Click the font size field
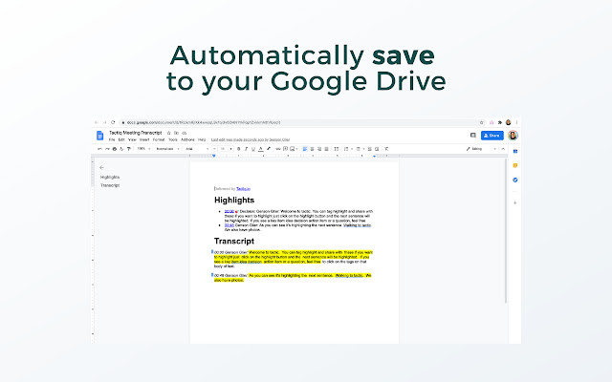 (x=223, y=149)
